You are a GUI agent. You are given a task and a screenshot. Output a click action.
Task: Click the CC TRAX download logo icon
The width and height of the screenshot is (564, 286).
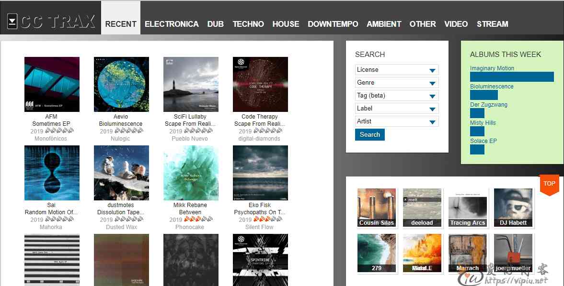(x=12, y=22)
